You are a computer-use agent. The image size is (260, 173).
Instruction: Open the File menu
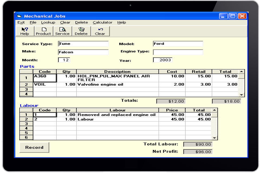33,22
